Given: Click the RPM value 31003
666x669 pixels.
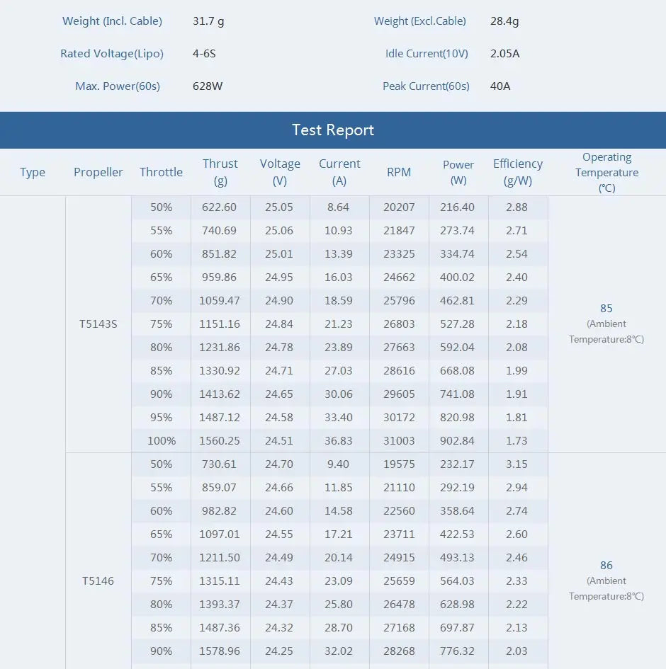Looking at the screenshot, I should click(399, 441).
